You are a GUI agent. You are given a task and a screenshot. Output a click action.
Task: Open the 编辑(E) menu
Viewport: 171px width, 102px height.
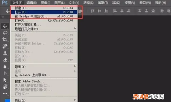(32, 3)
